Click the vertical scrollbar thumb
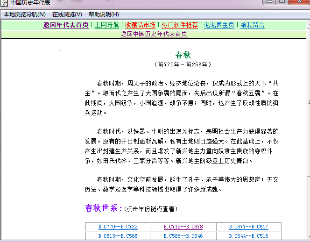The height and width of the screenshot is (242, 310). [x=309, y=102]
